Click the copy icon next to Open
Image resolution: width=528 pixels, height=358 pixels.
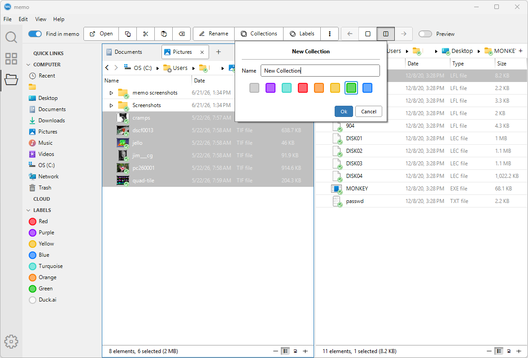click(127, 34)
